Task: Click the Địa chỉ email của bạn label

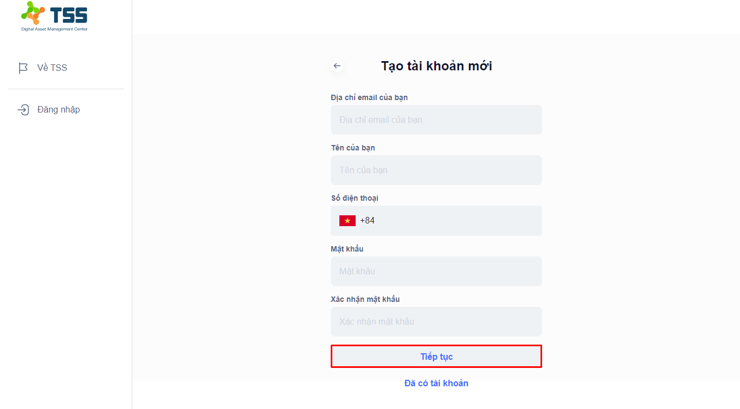Action: (369, 97)
